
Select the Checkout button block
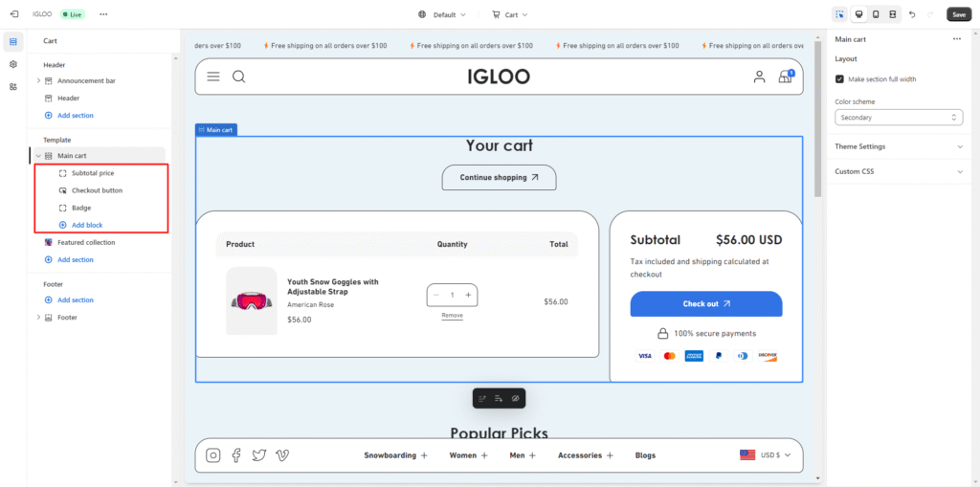(x=97, y=190)
